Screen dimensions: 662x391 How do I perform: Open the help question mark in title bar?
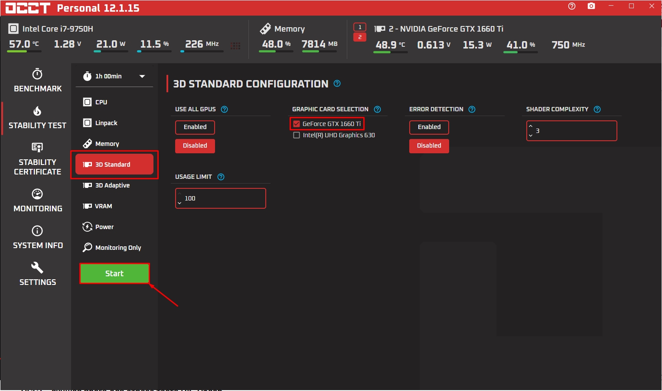(x=572, y=6)
